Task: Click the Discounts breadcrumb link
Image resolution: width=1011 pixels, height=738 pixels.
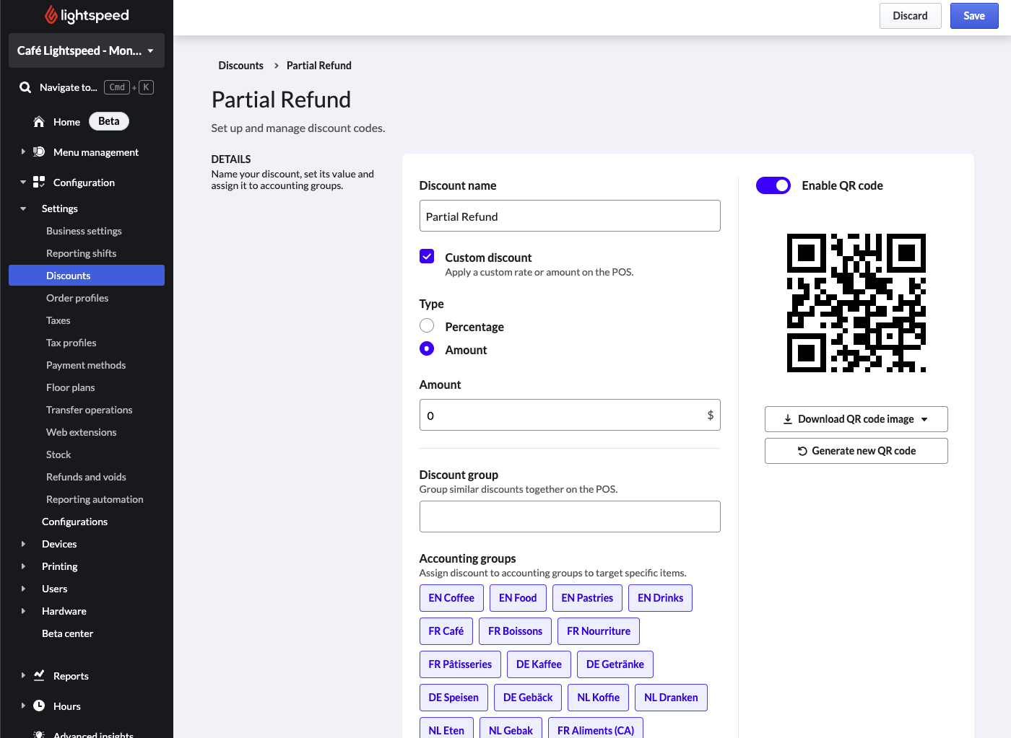Action: pos(240,66)
